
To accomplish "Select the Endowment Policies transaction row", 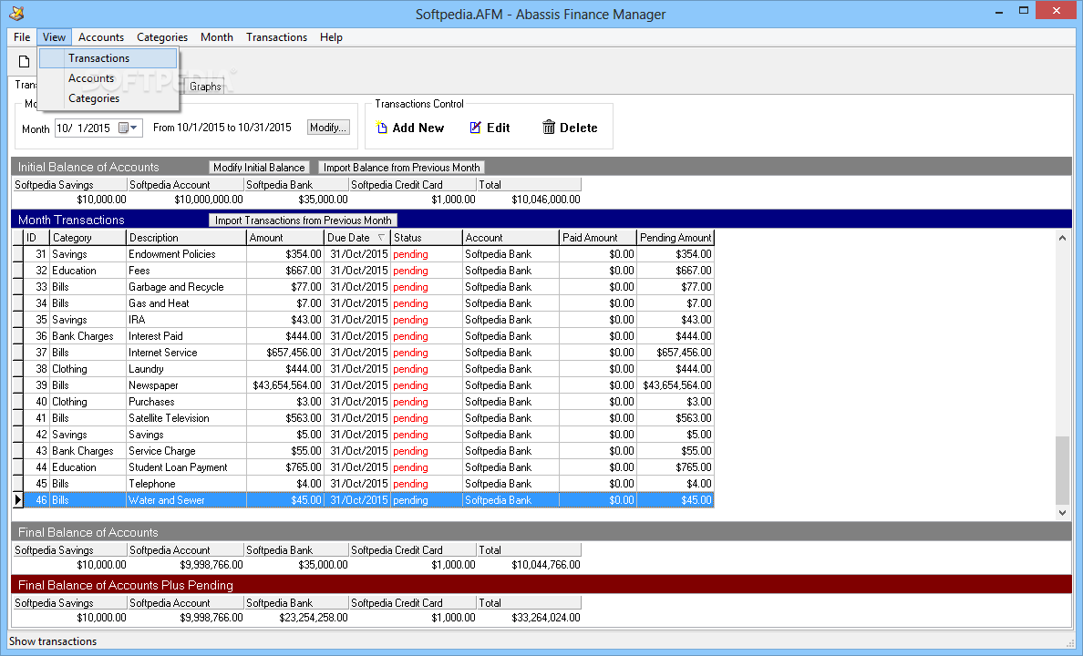I will 369,254.
